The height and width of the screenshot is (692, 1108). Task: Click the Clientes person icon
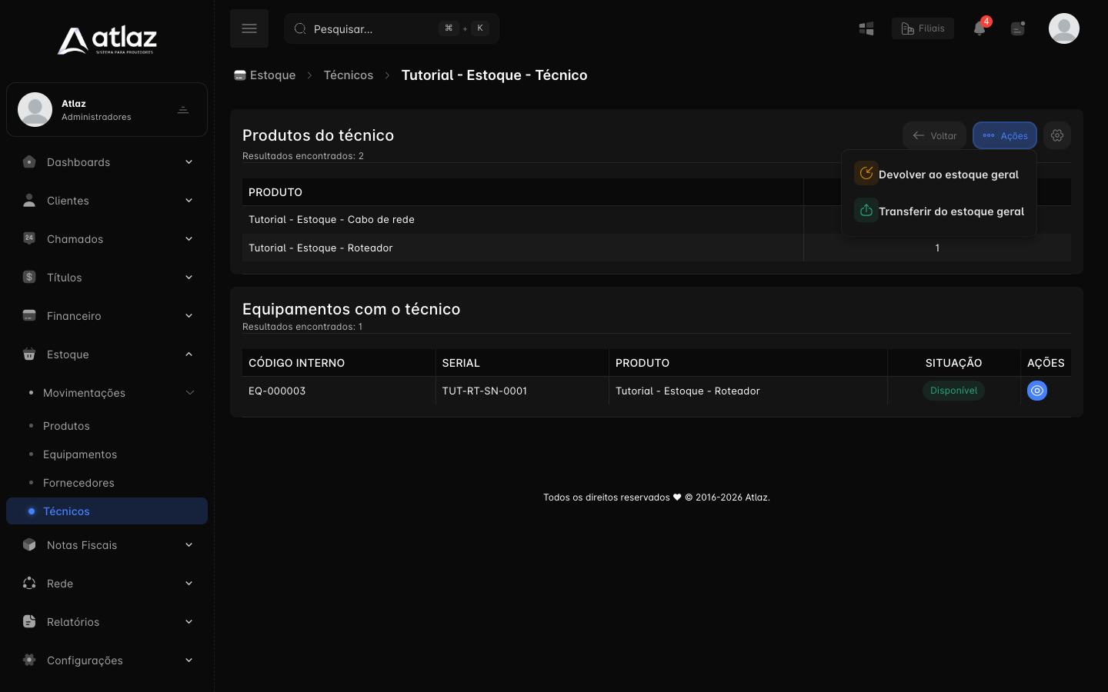[x=29, y=200]
